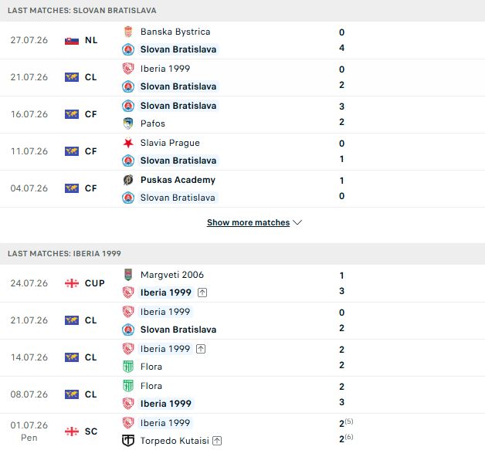Open the Puskas Academy match score 1-0

tap(342, 188)
